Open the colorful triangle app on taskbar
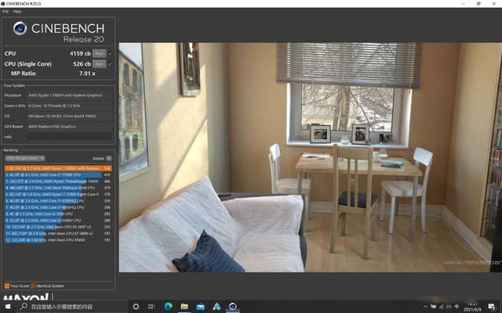Screen dimensions: 502x313 (216, 307)
